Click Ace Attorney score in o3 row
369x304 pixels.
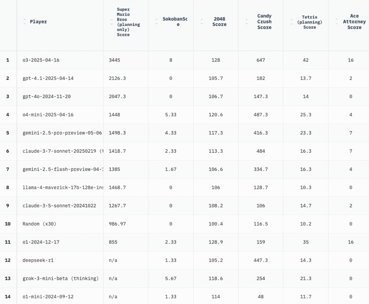pos(351,60)
